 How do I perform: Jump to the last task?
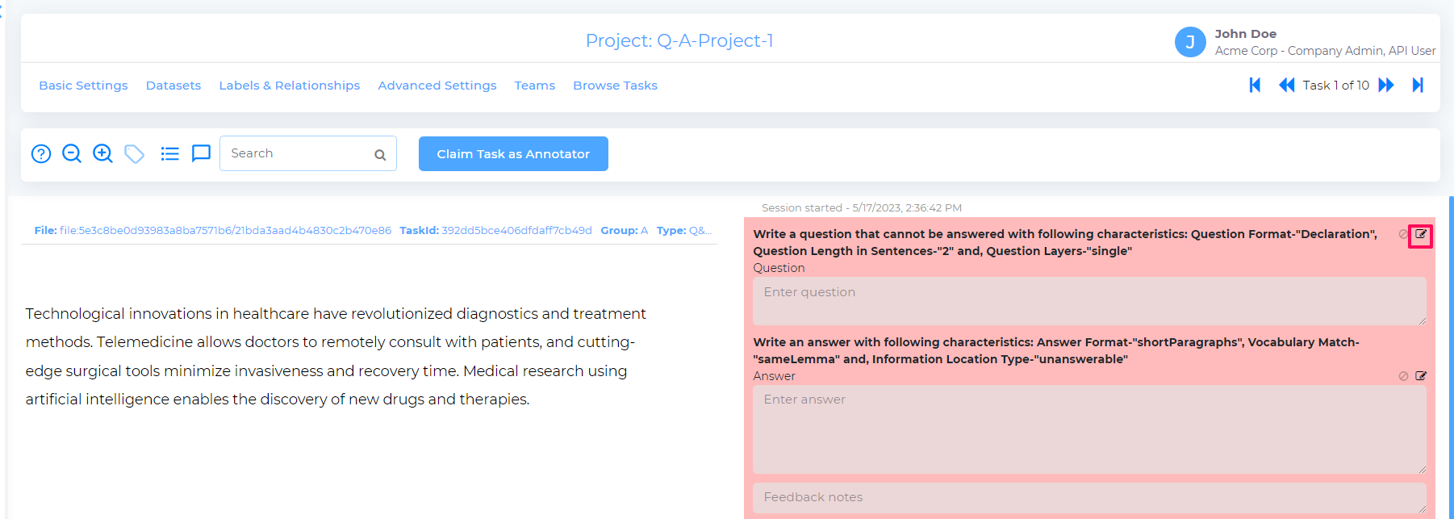1418,85
